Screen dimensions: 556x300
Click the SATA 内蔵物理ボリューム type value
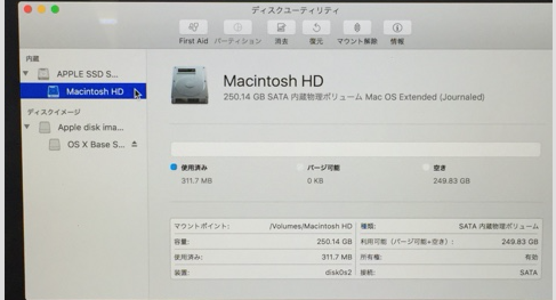pos(498,226)
